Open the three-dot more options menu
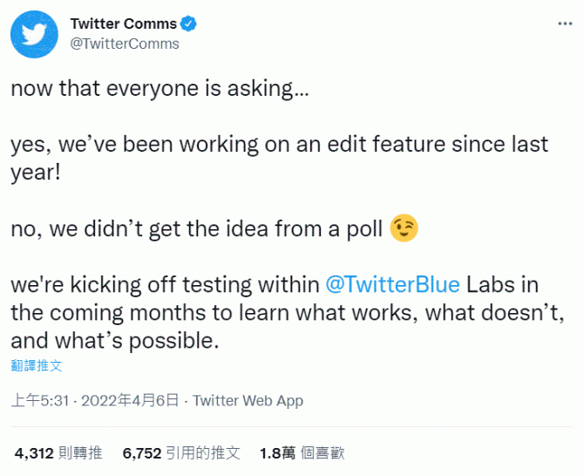 coord(565,24)
